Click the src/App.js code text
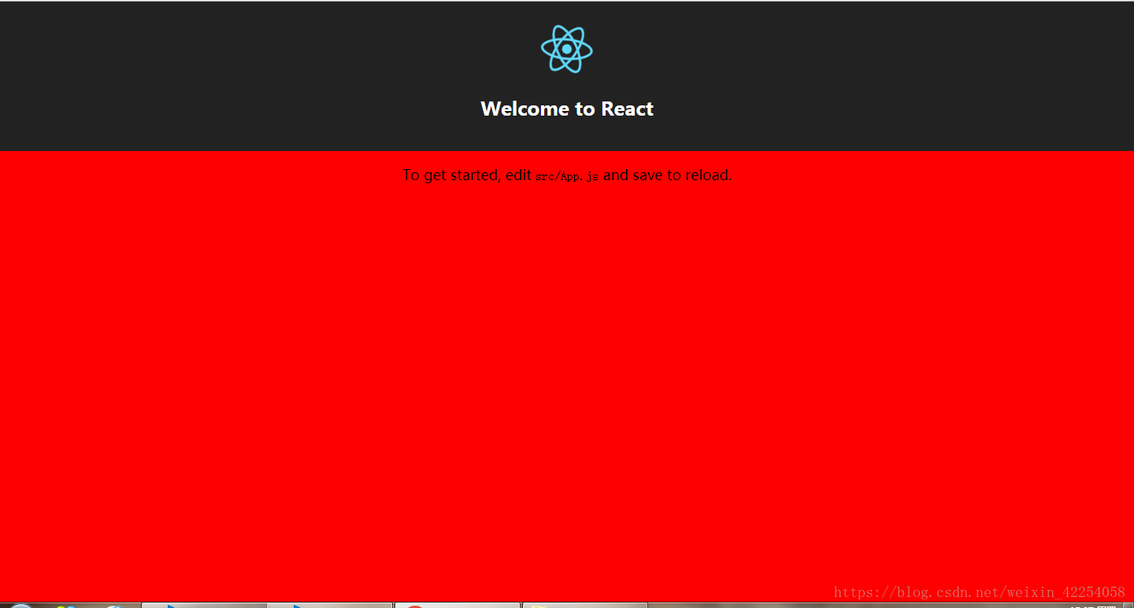The width and height of the screenshot is (1134, 608). 567,176
